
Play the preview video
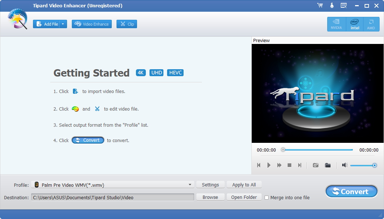click(269, 165)
